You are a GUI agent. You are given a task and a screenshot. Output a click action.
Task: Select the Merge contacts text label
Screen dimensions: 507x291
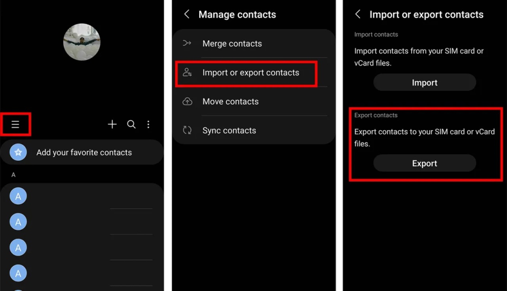click(x=232, y=44)
